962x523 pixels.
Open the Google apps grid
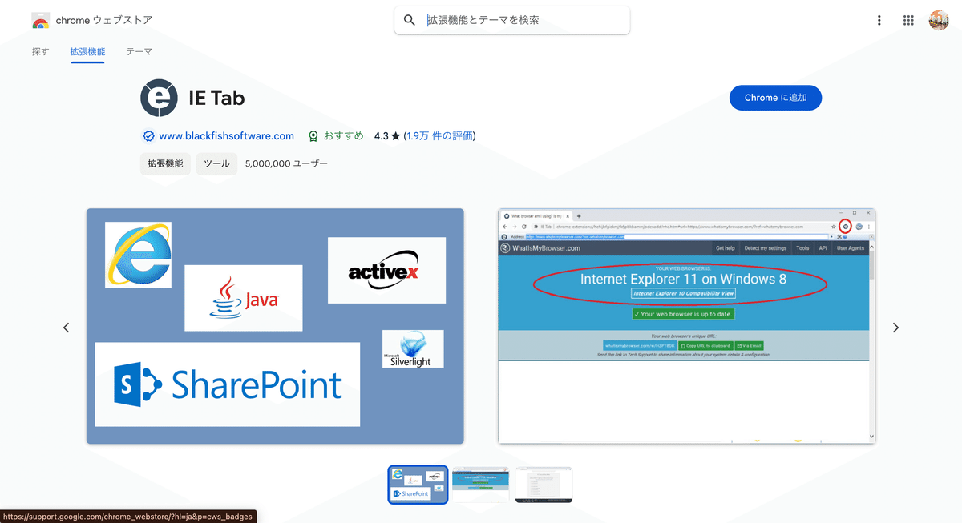point(908,20)
